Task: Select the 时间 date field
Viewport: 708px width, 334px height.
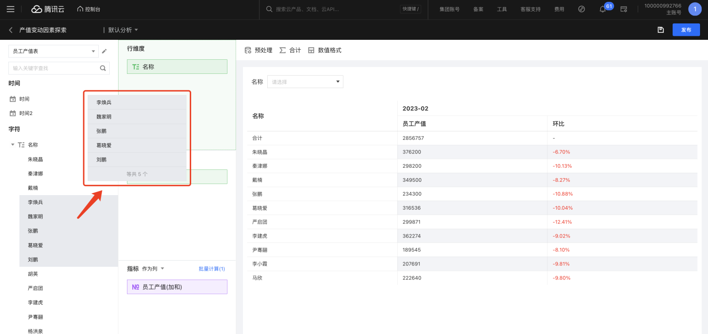Action: pyautogui.click(x=24, y=99)
